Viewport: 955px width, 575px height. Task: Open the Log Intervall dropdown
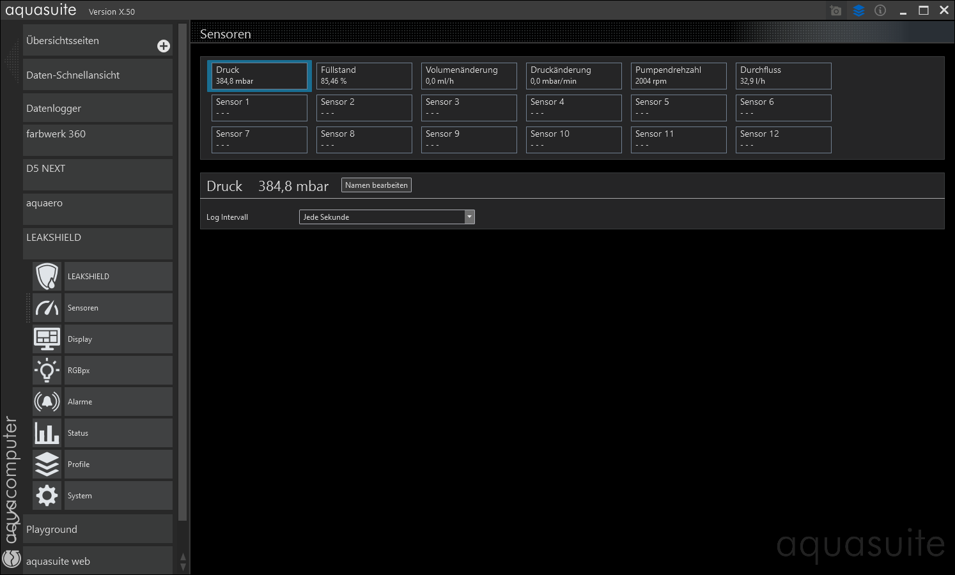point(387,217)
